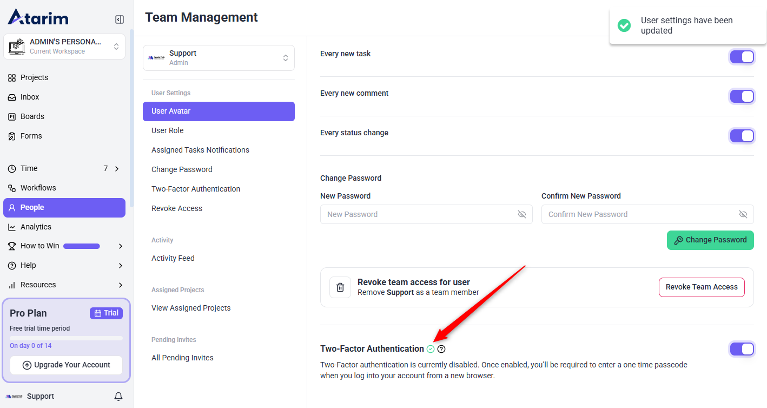The image size is (767, 408).
Task: Turn off Two-Factor Authentication switch
Action: point(742,349)
